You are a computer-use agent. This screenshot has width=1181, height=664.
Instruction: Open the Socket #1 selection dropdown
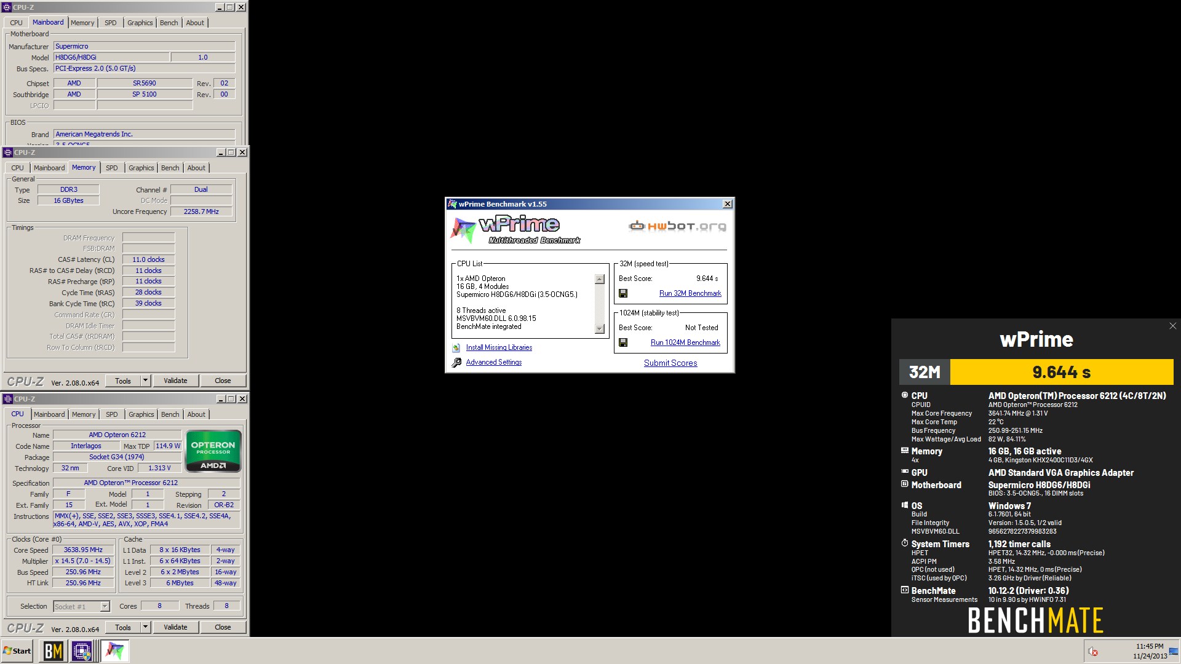click(105, 606)
